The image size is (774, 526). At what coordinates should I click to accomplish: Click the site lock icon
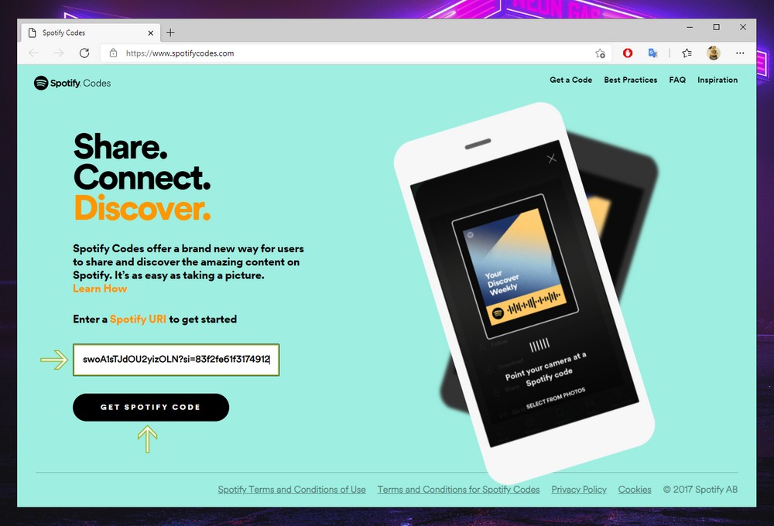114,53
